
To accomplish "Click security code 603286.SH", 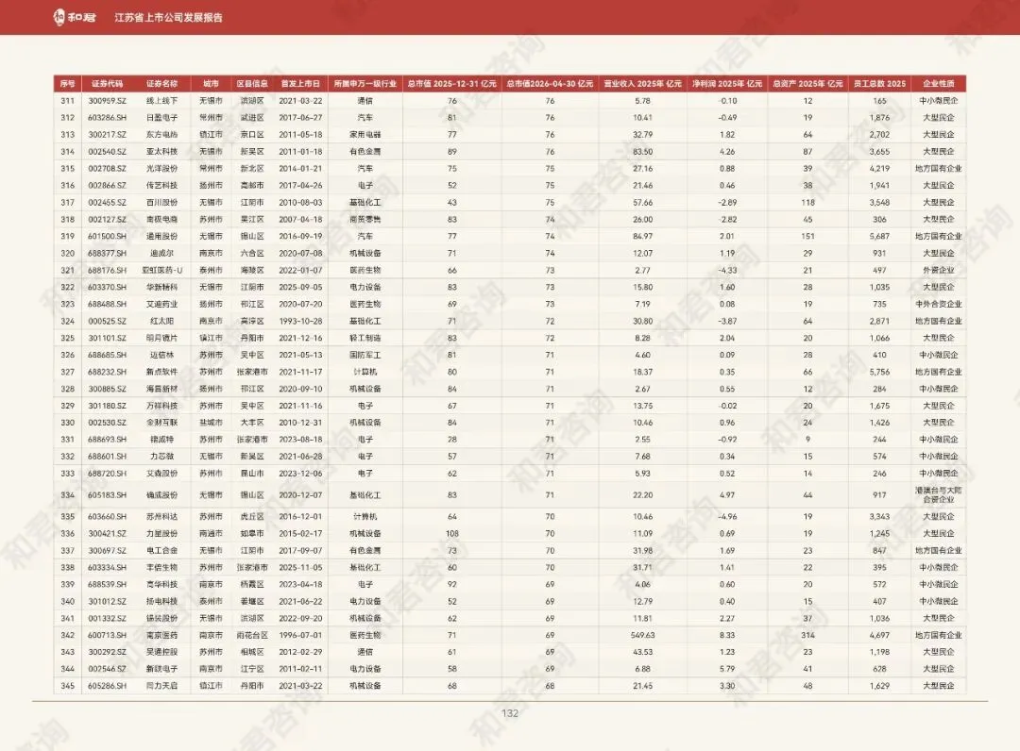I will pyautogui.click(x=108, y=118).
